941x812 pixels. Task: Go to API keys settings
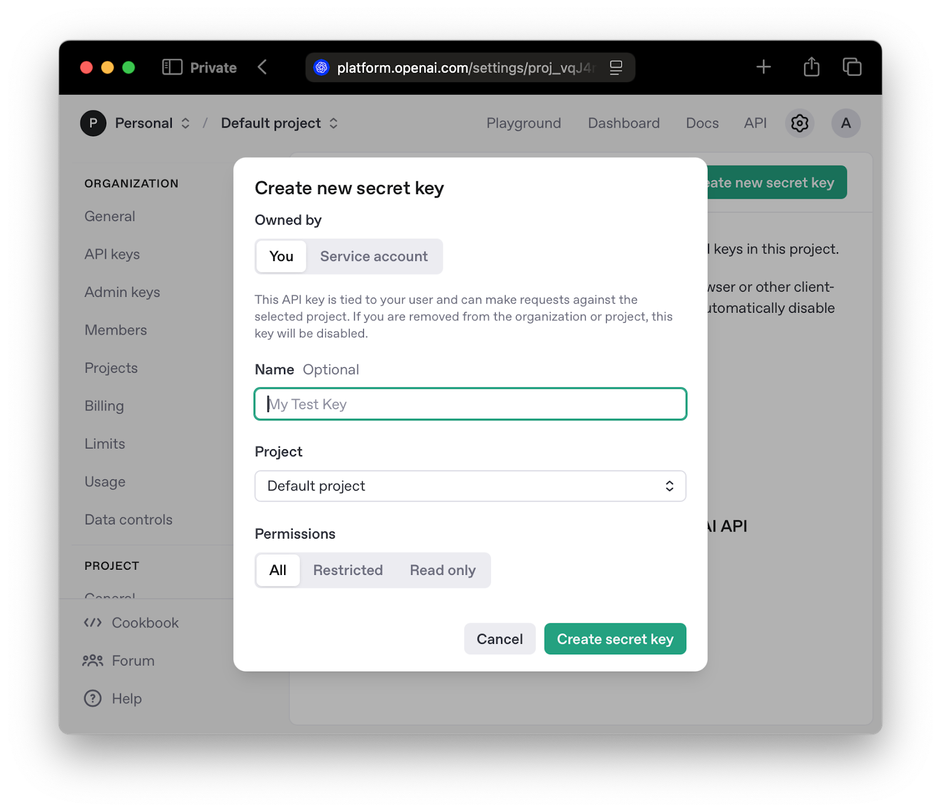(112, 254)
